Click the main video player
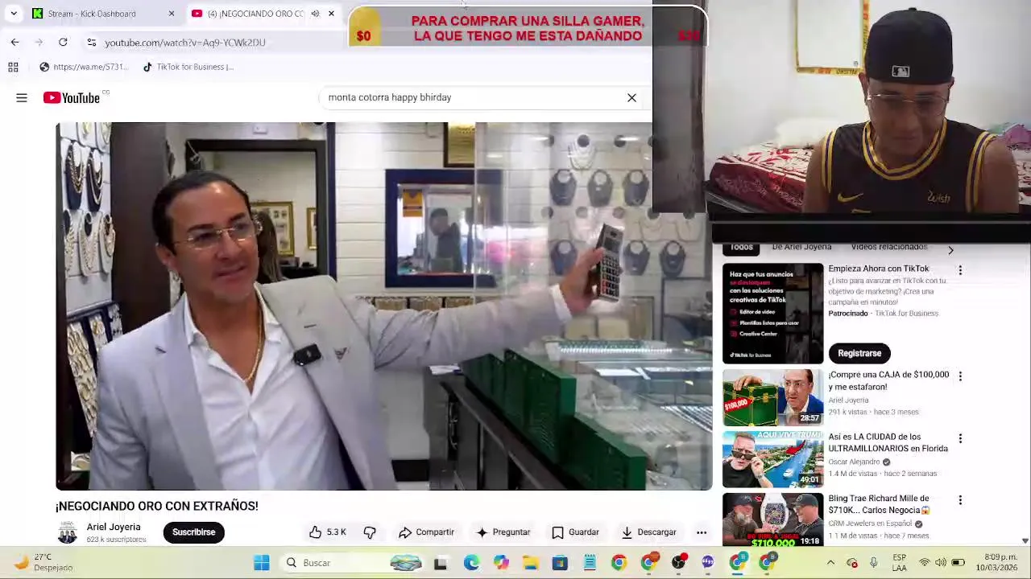The height and width of the screenshot is (579, 1031). [383, 306]
